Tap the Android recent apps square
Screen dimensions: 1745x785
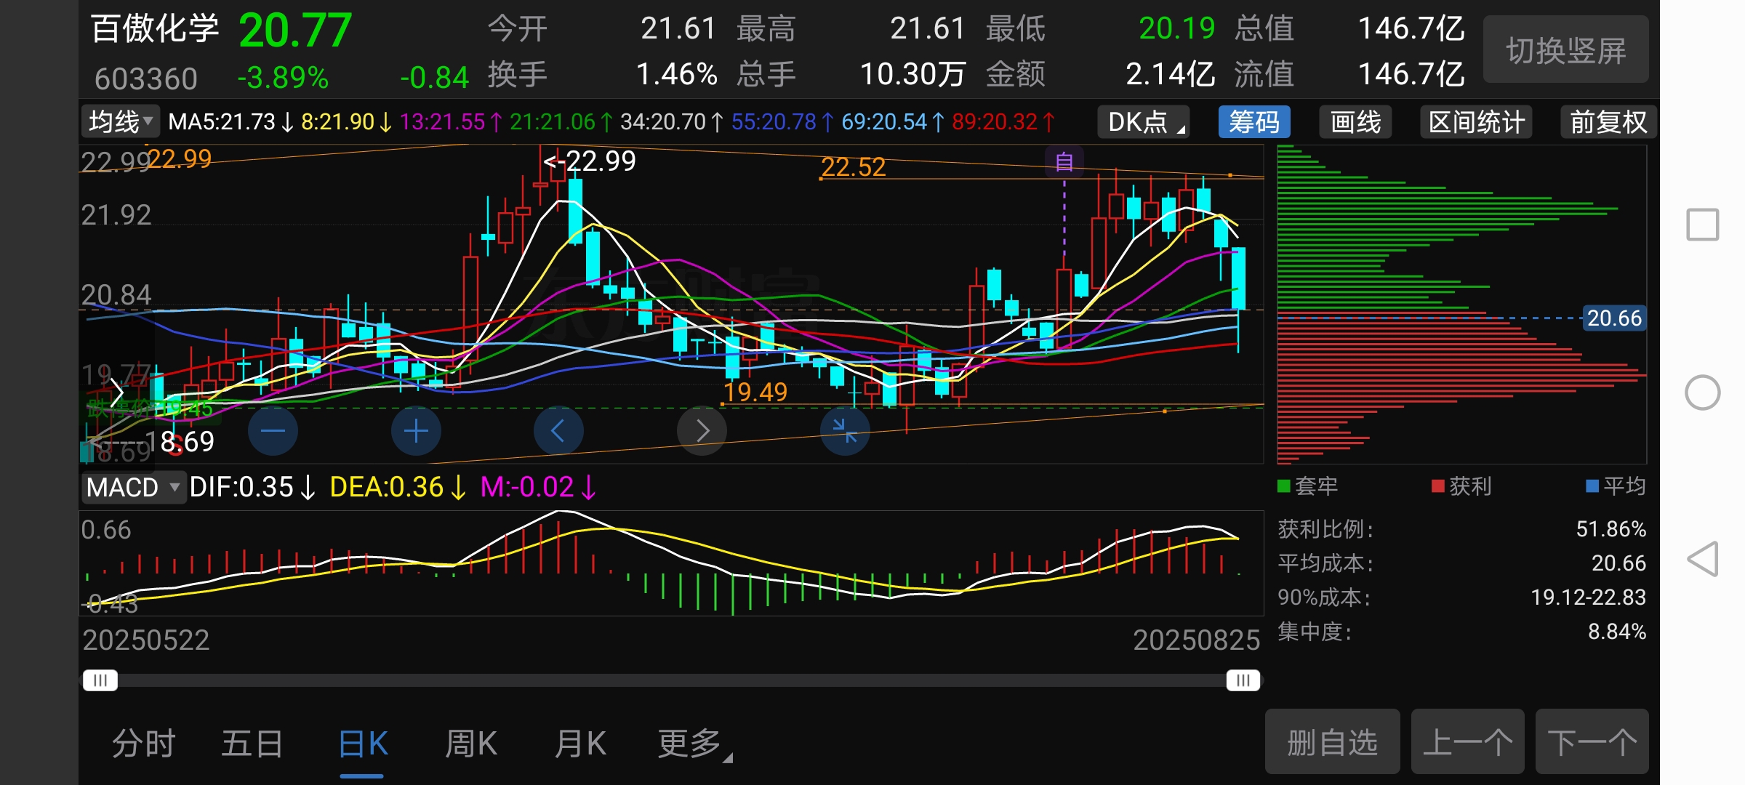1703,225
